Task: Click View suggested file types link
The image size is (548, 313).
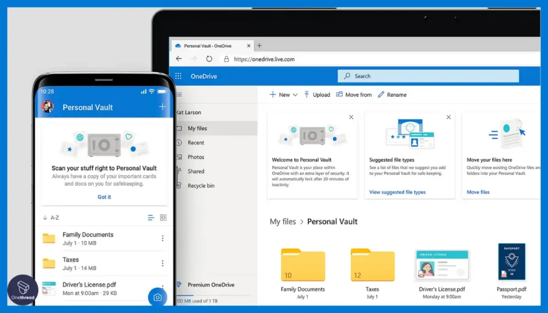Action: coord(398,192)
